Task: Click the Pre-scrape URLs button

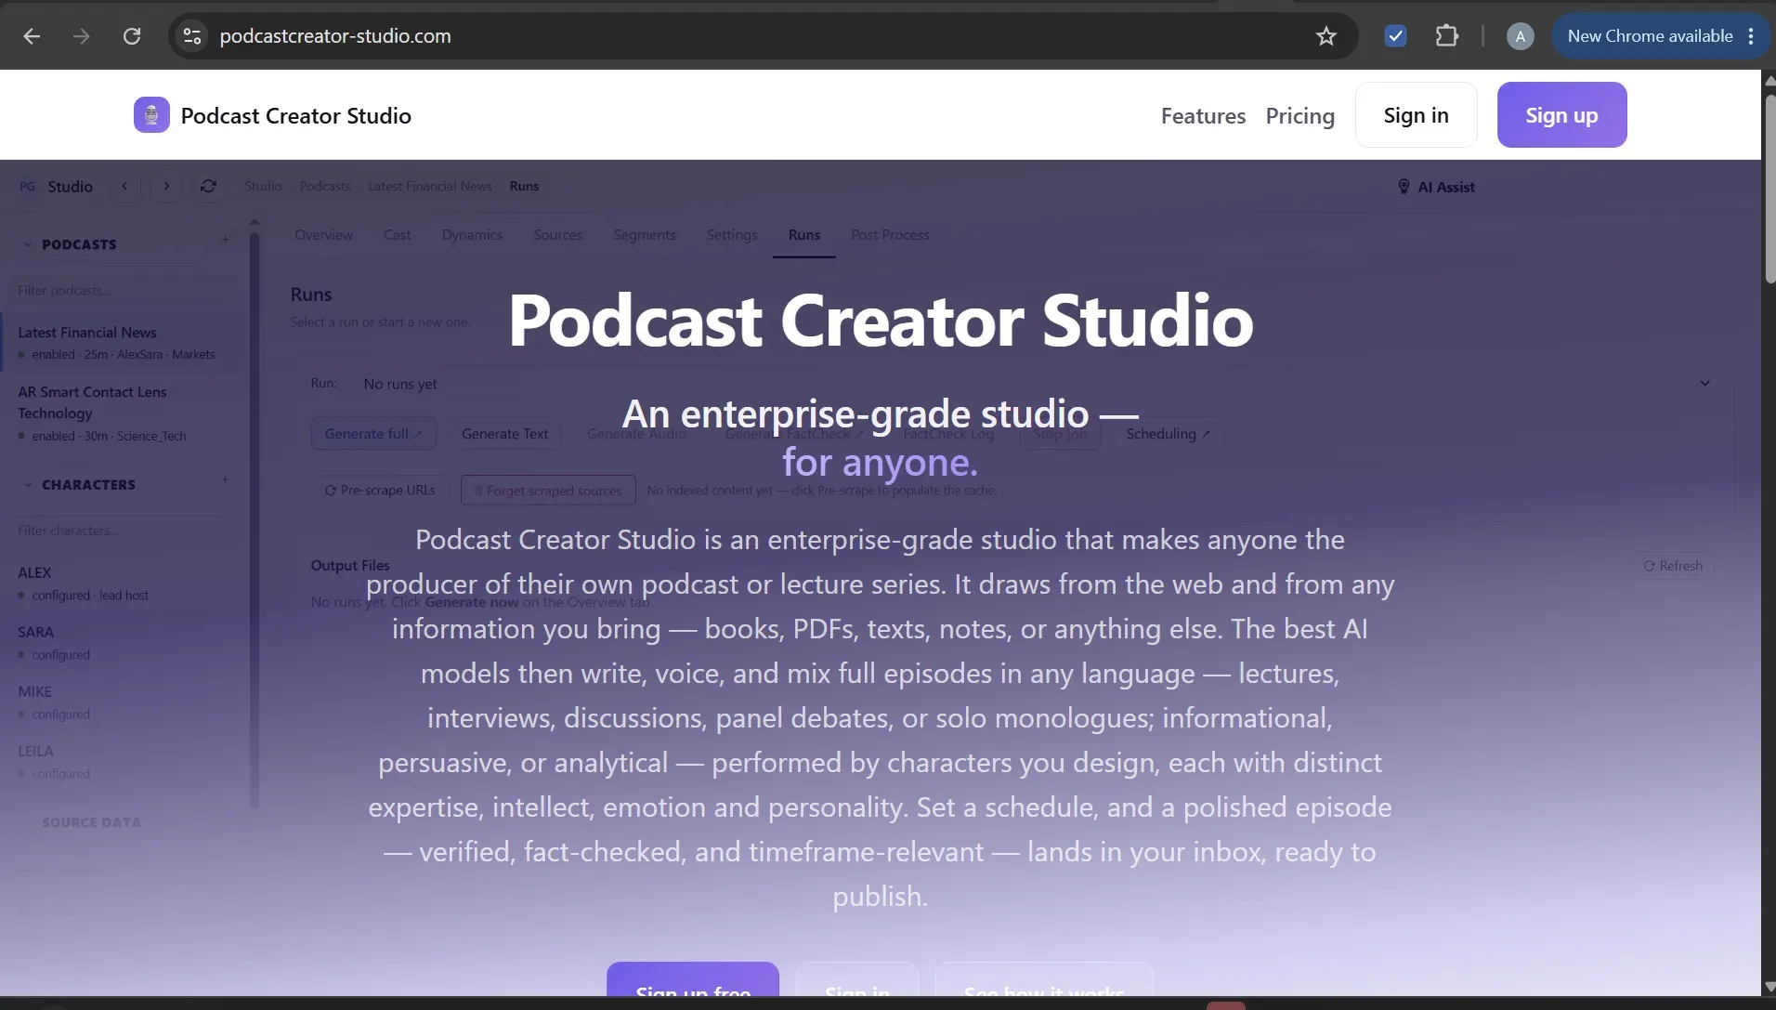Action: (380, 491)
